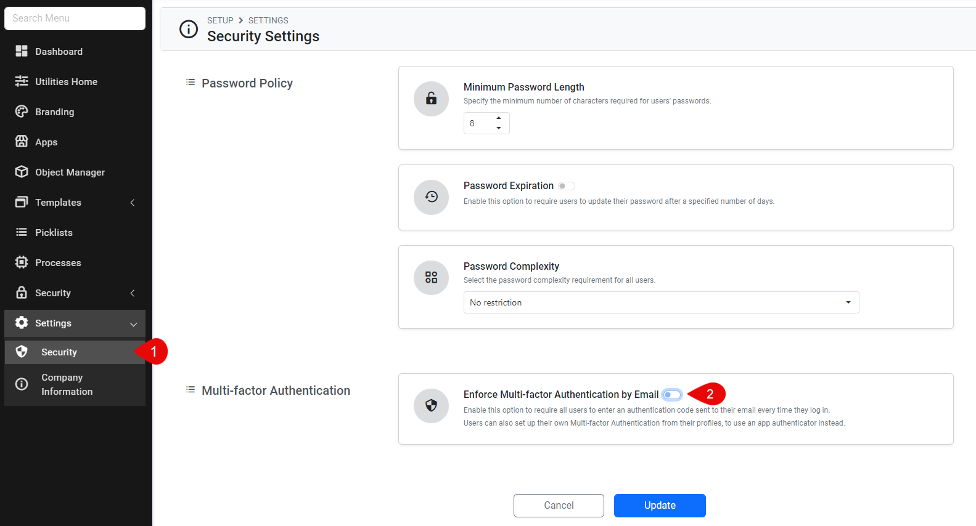Image resolution: width=976 pixels, height=526 pixels.
Task: Open Company Information settings page
Action: (x=67, y=384)
